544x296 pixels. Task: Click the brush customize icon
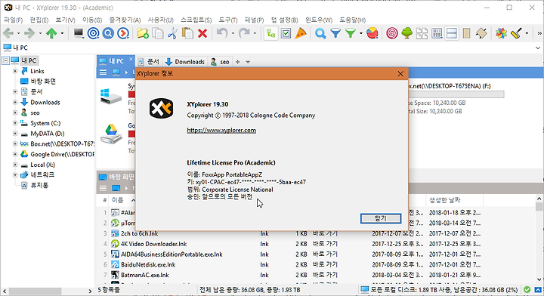click(x=517, y=33)
